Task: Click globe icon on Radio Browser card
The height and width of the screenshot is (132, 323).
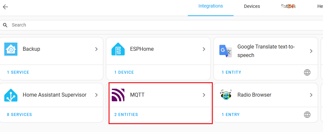Action: coord(307,115)
